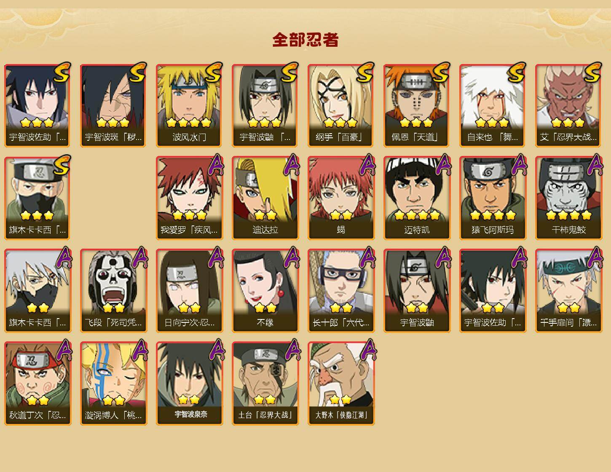Viewport: 611px width, 472px height.
Task: Choose the 佩恩「天道」 ninja card
Action: pyautogui.click(x=417, y=105)
